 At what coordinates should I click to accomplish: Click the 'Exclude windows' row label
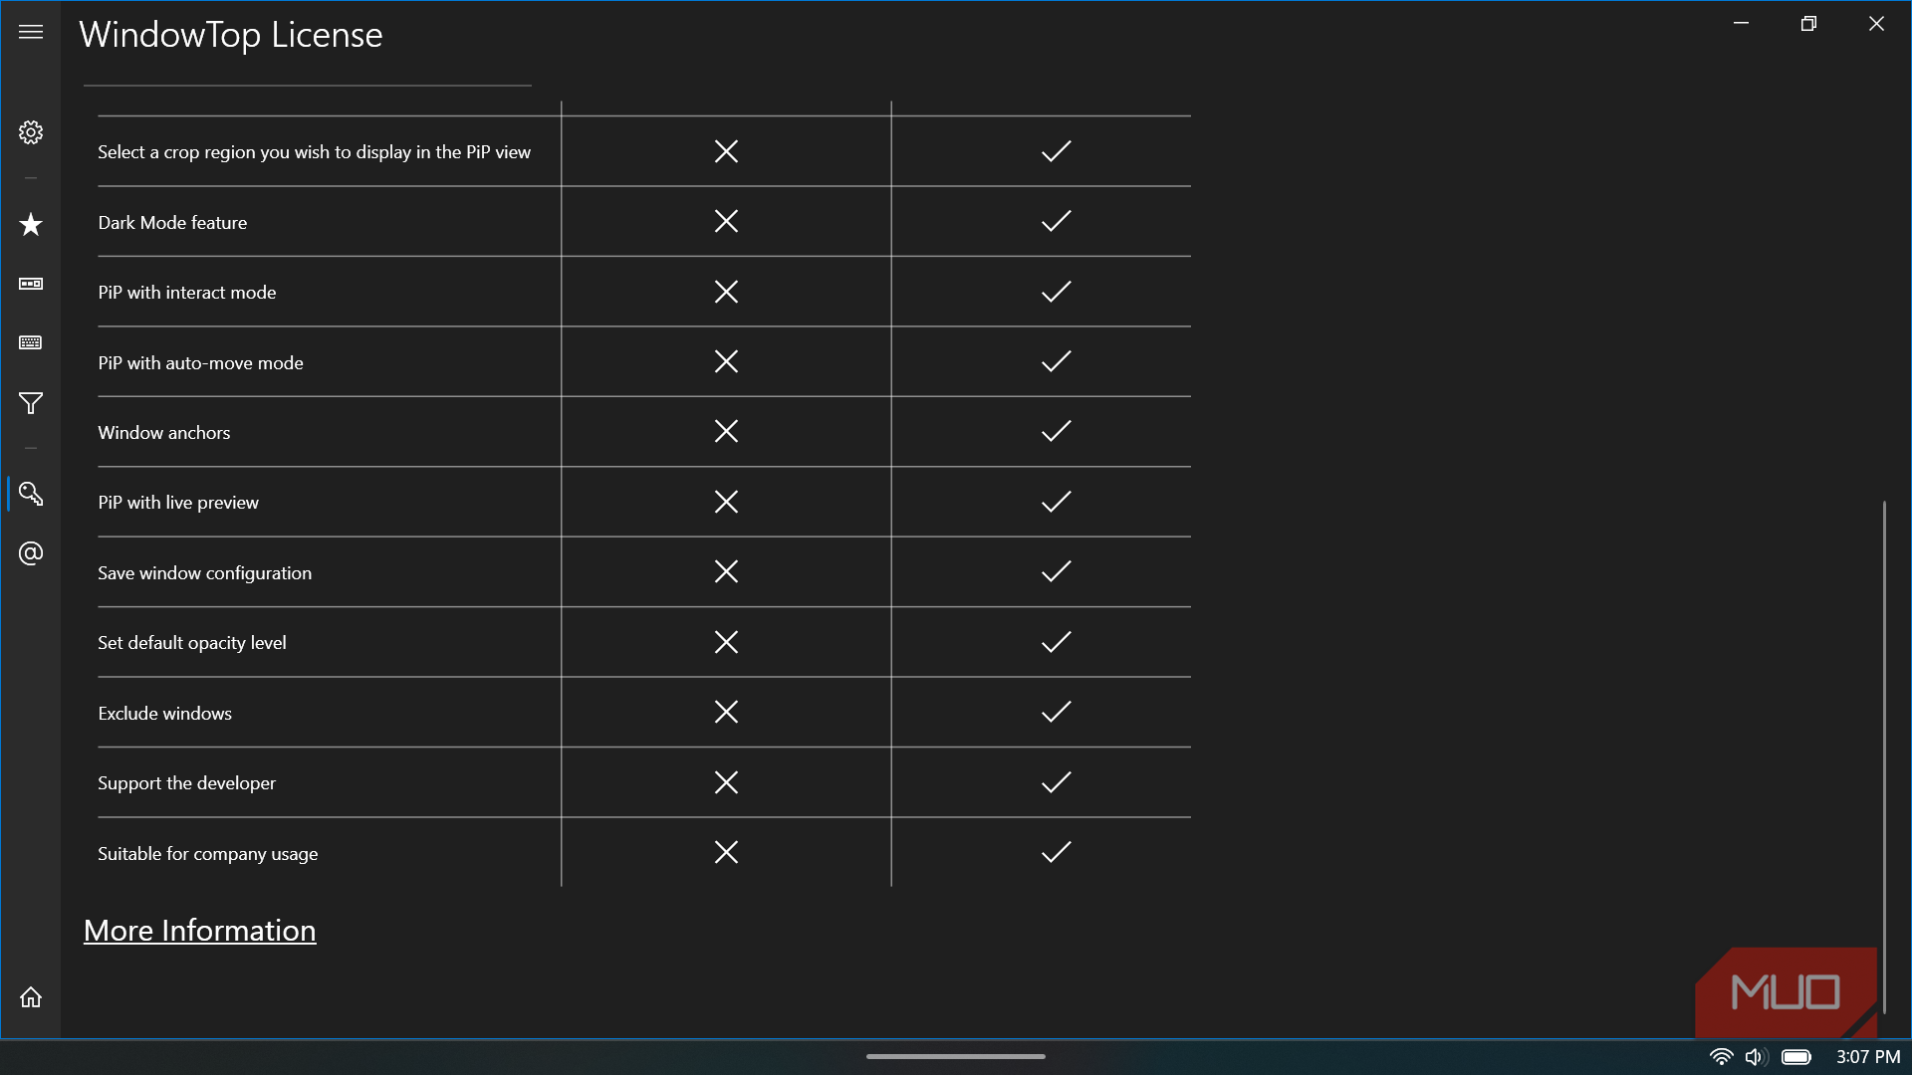164,714
